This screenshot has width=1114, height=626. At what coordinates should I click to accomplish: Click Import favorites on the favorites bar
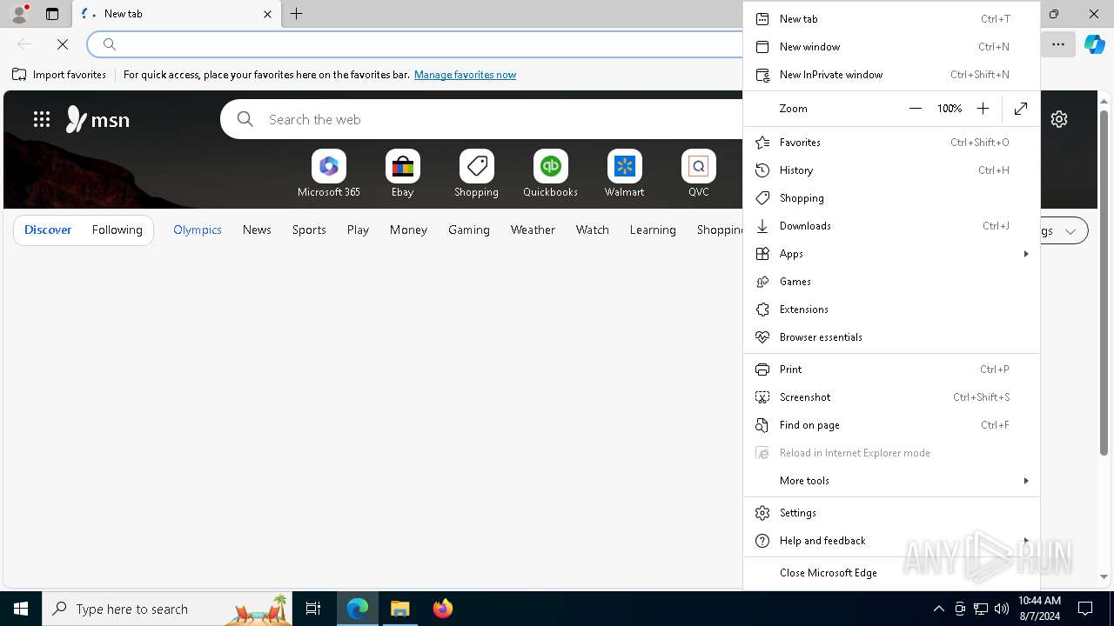click(59, 75)
